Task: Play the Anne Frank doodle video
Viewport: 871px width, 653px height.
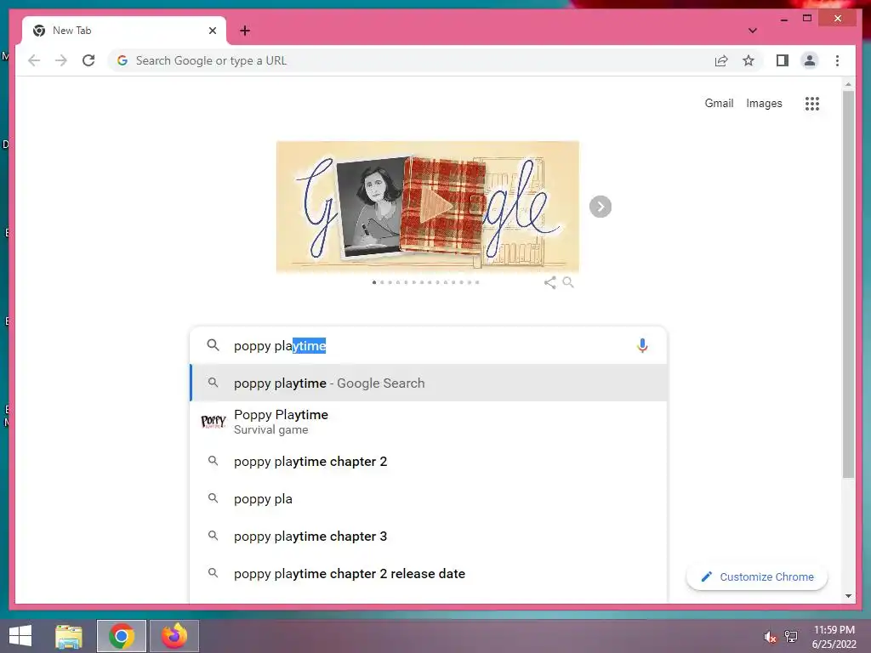Action: pos(435,206)
